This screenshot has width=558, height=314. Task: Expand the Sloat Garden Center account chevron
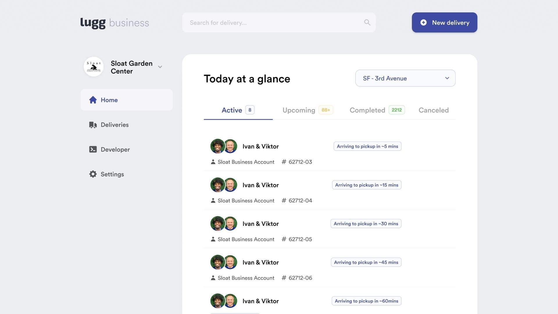point(160,67)
